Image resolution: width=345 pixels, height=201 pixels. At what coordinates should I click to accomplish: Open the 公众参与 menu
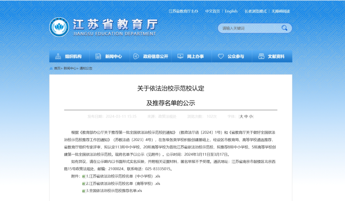236,56
